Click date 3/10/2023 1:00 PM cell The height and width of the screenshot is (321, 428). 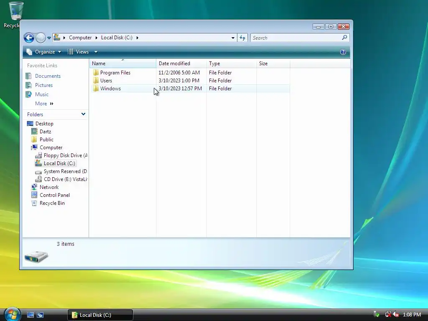(x=179, y=81)
